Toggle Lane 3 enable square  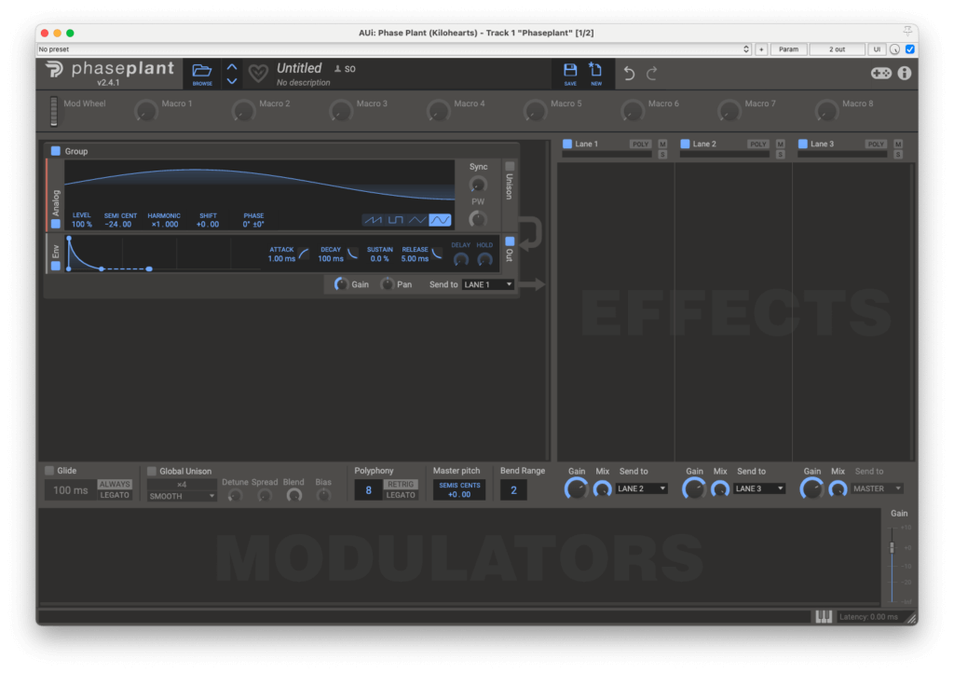pyautogui.click(x=803, y=144)
